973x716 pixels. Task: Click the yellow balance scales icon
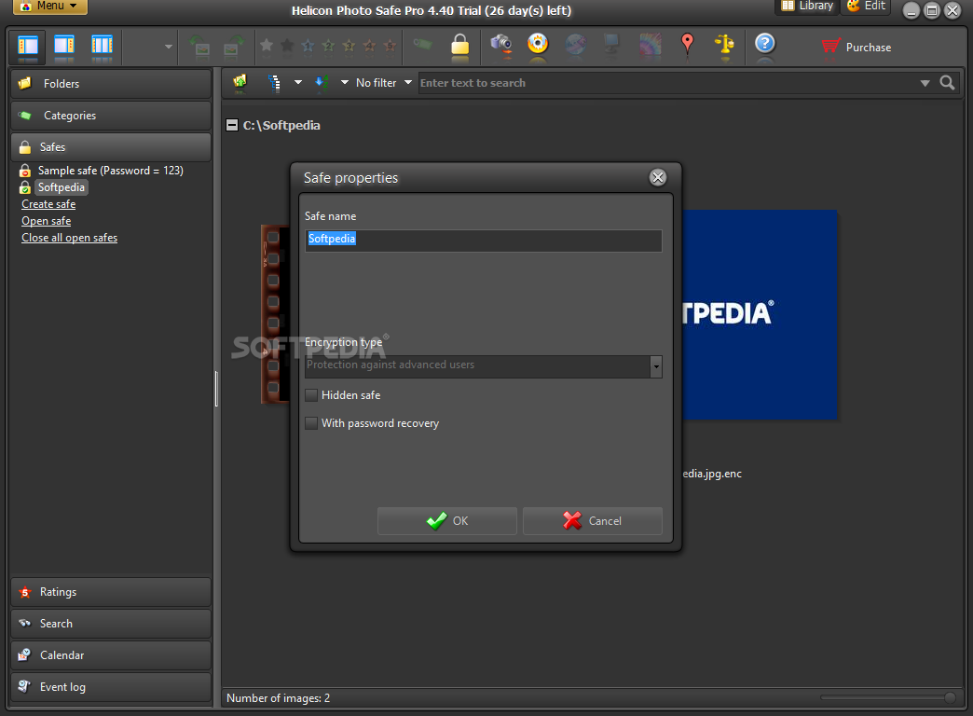(724, 44)
